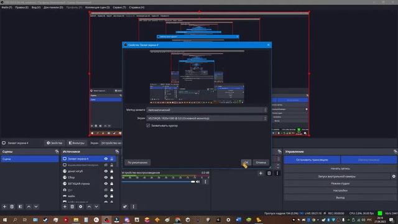Open Сервис menu

tap(119, 7)
